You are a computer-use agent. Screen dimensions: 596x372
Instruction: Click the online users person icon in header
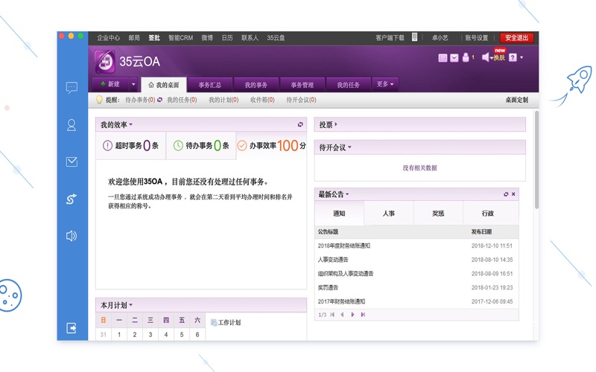466,57
